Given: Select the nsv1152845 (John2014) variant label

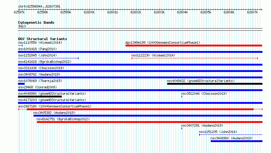Looking at the screenshot, I should [37, 55].
